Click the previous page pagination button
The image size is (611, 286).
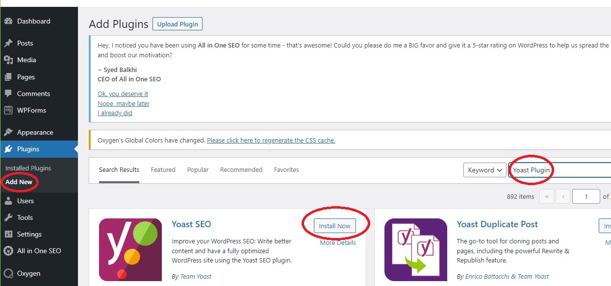(x=563, y=196)
